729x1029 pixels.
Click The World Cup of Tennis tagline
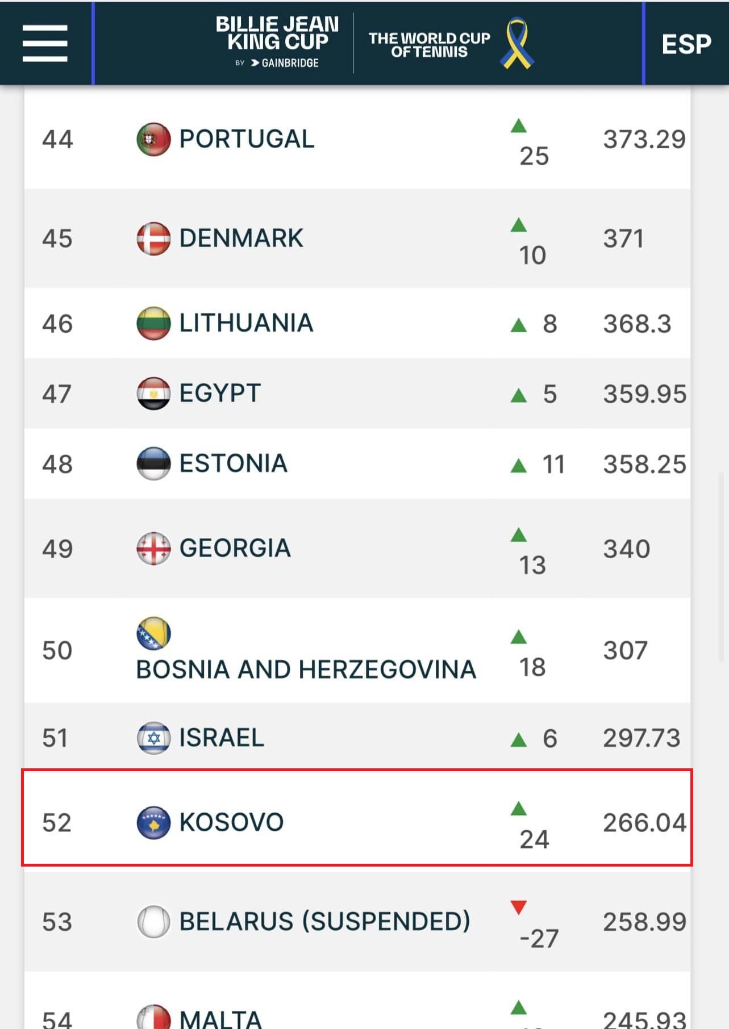pos(429,44)
